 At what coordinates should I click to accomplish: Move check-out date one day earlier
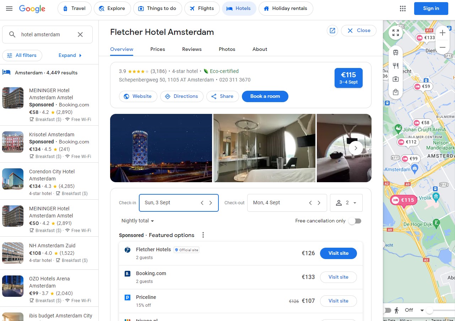click(310, 203)
